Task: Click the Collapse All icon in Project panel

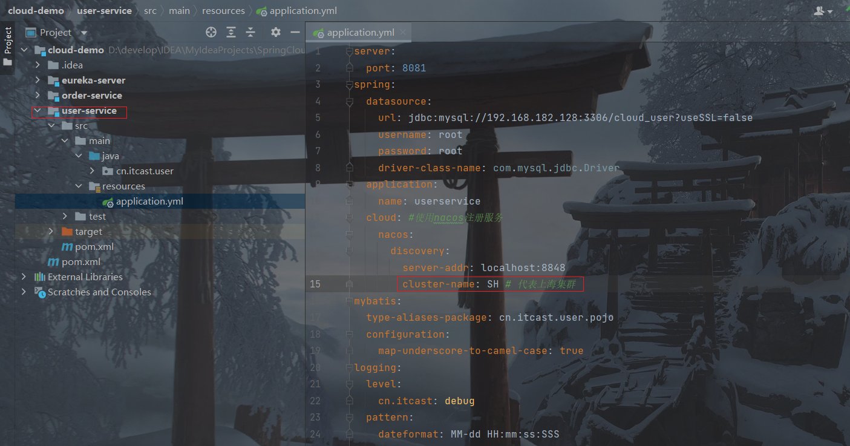Action: coord(250,32)
